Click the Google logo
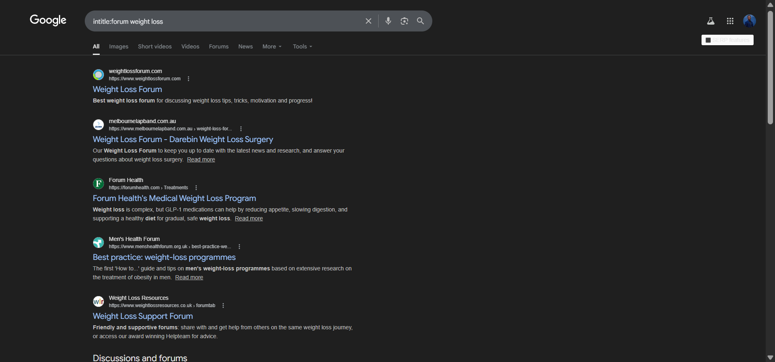Viewport: 775px width, 362px height. pyautogui.click(x=48, y=20)
